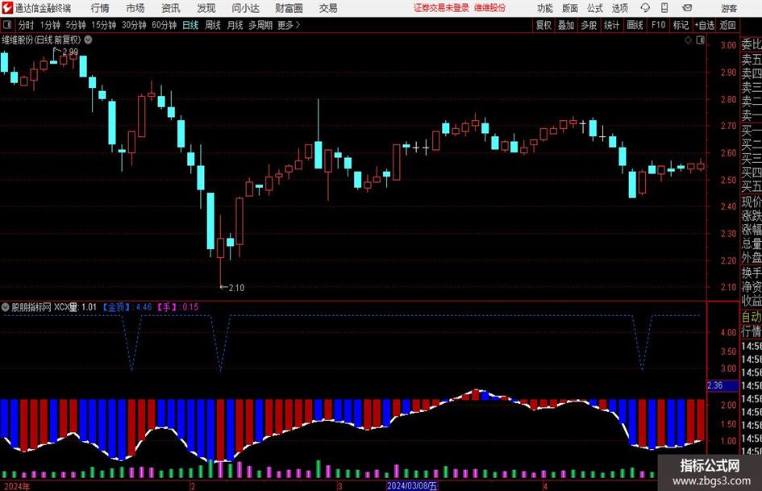This screenshot has height=491, width=762.
Task: Click the 自动 label in the right panel
Action: coord(752,317)
